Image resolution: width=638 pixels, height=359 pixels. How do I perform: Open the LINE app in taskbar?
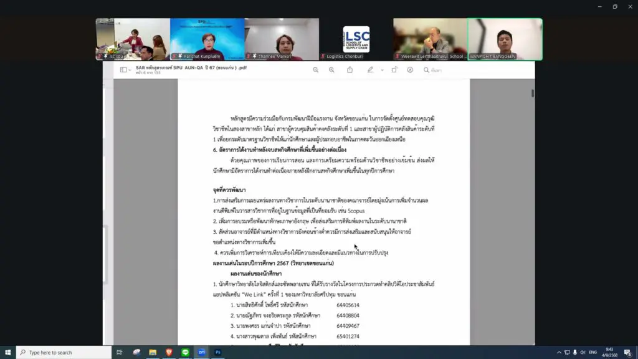pyautogui.click(x=186, y=352)
